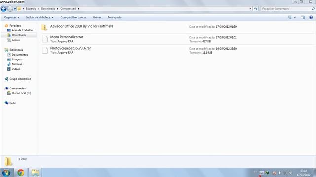The width and height of the screenshot is (316, 177).
Task: Click the folder icon in address bar
Action: [19, 9]
